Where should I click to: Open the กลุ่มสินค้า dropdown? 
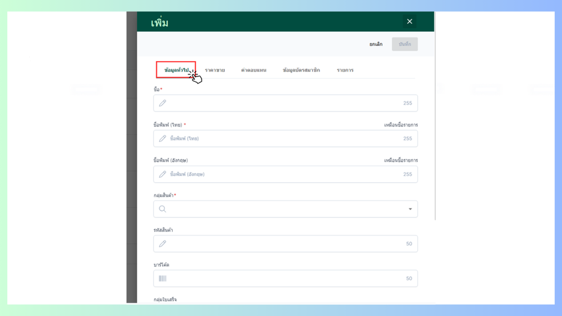click(285, 209)
